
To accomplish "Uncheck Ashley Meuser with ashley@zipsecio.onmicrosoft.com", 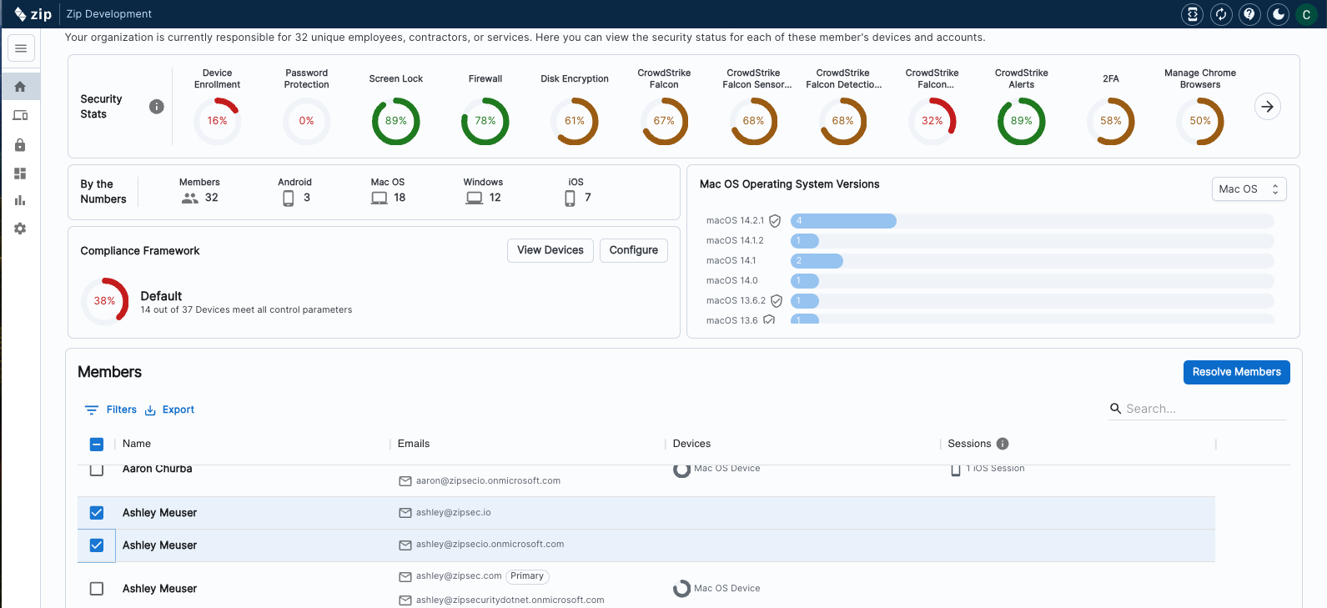I will pos(97,545).
